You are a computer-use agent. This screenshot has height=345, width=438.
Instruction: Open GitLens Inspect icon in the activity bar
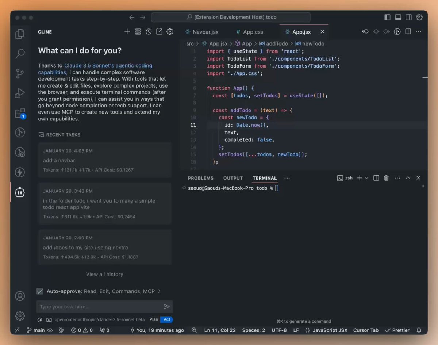pos(20,152)
